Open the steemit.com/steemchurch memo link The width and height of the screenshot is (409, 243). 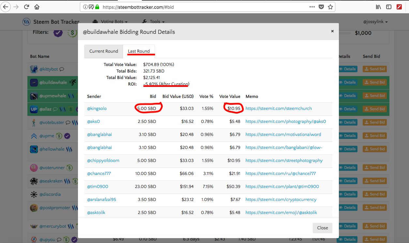tap(279, 109)
